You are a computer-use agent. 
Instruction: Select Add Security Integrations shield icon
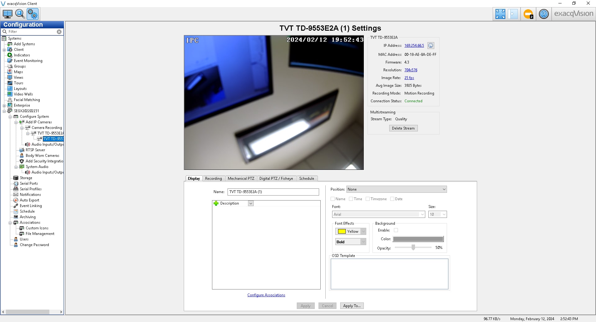coord(22,161)
